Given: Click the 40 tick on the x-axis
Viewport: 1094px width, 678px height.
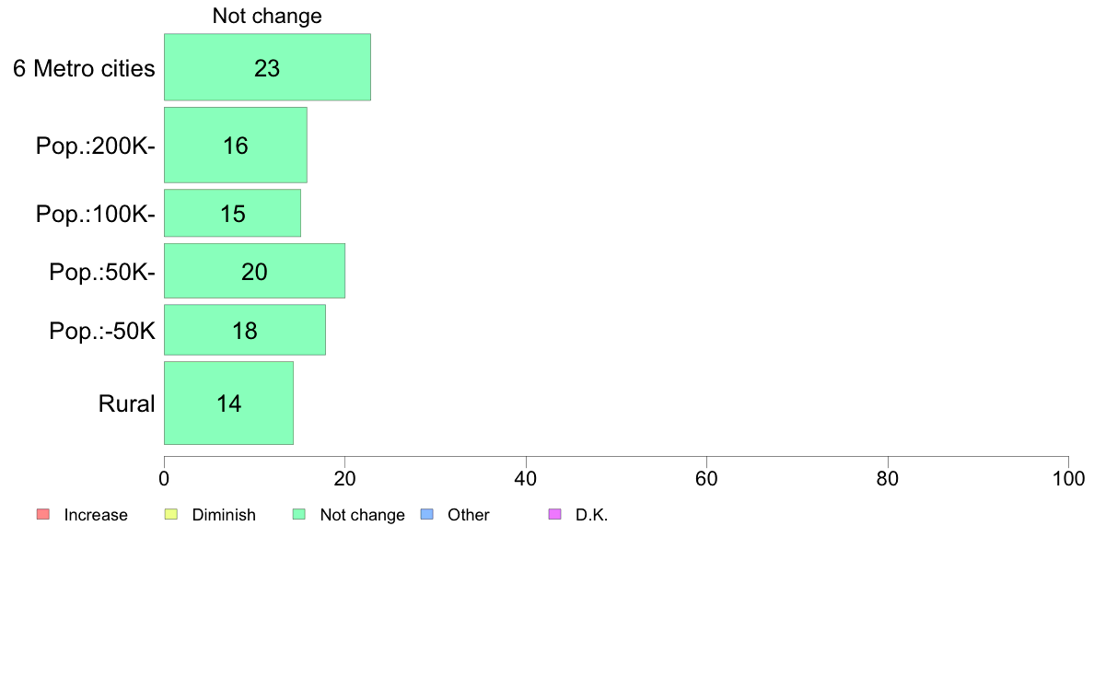Looking at the screenshot, I should click(526, 478).
